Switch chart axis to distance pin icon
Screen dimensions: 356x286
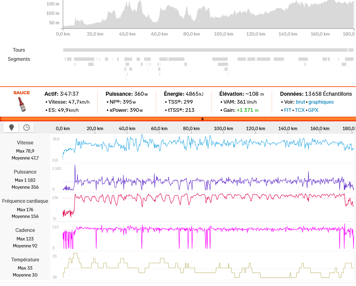tap(12, 128)
